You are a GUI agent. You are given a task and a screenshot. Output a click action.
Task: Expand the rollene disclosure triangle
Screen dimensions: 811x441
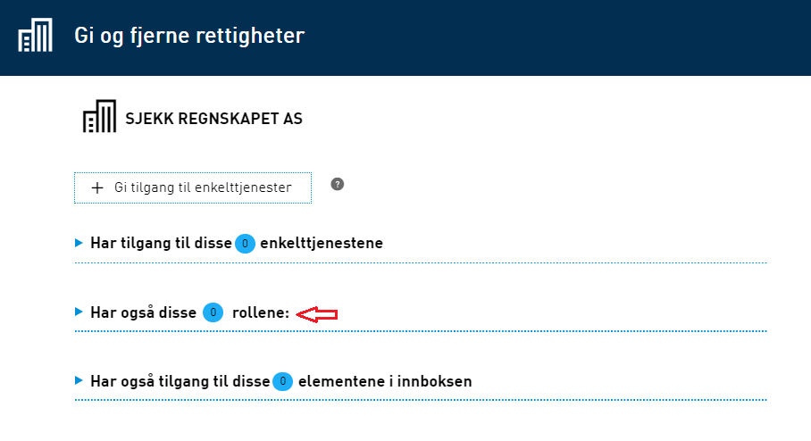click(79, 312)
